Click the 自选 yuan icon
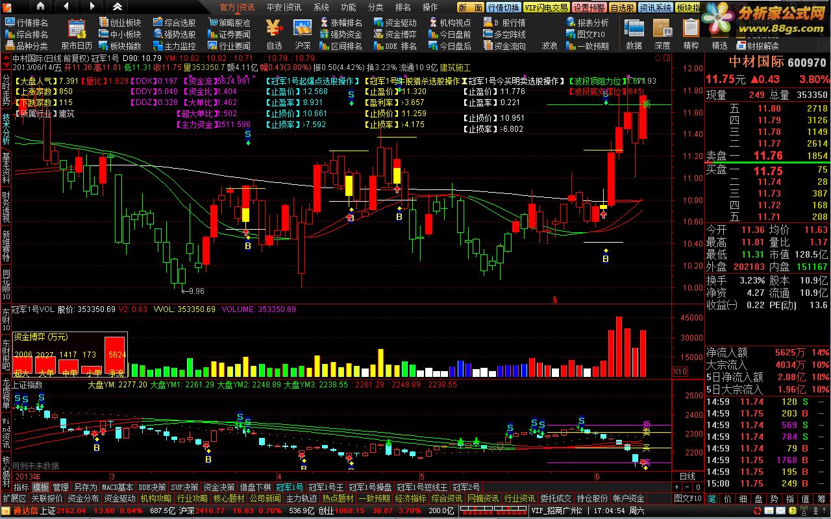This screenshot has height=519, width=831. [x=275, y=34]
